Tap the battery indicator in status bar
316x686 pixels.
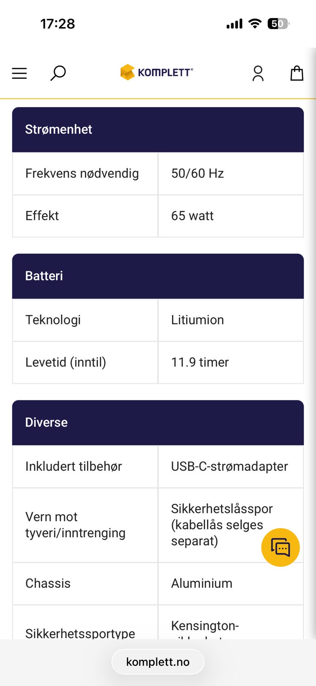coord(278,24)
